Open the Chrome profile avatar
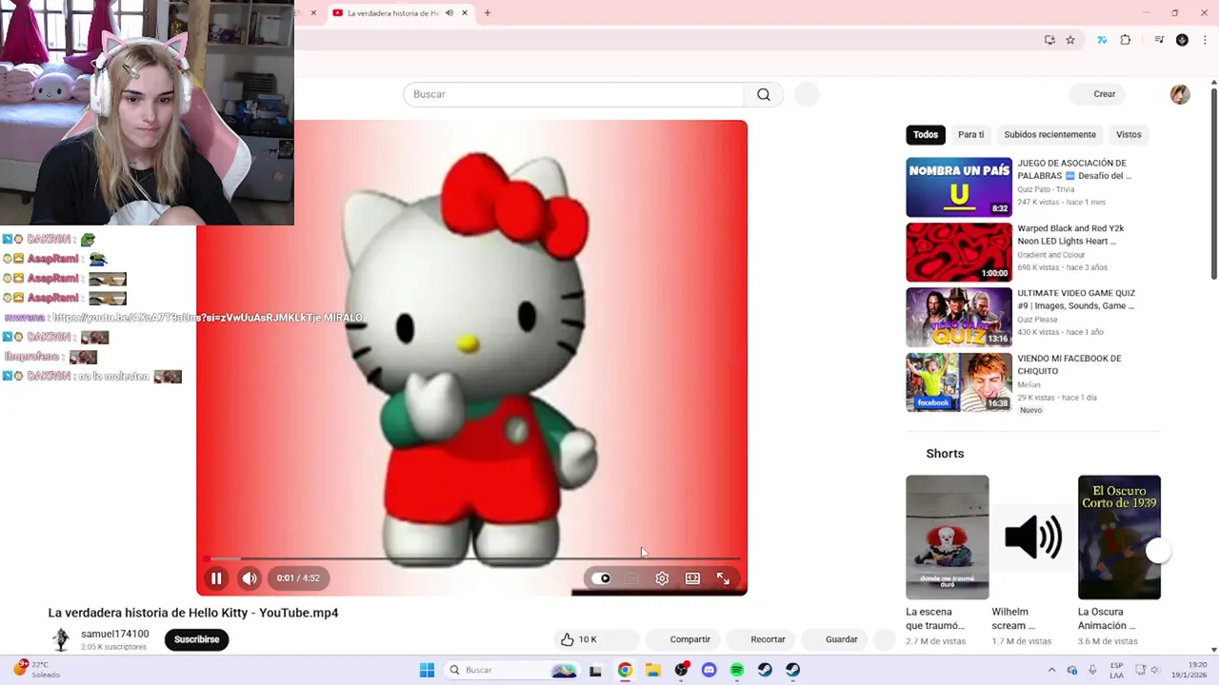The image size is (1219, 685). pos(1182,40)
